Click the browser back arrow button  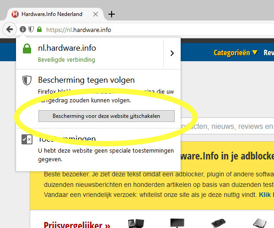(x=10, y=29)
